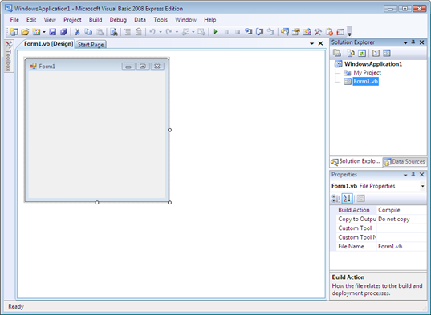The width and height of the screenshot is (431, 315).
Task: Expand the collapsed Toolbox side panel
Action: coord(9,56)
